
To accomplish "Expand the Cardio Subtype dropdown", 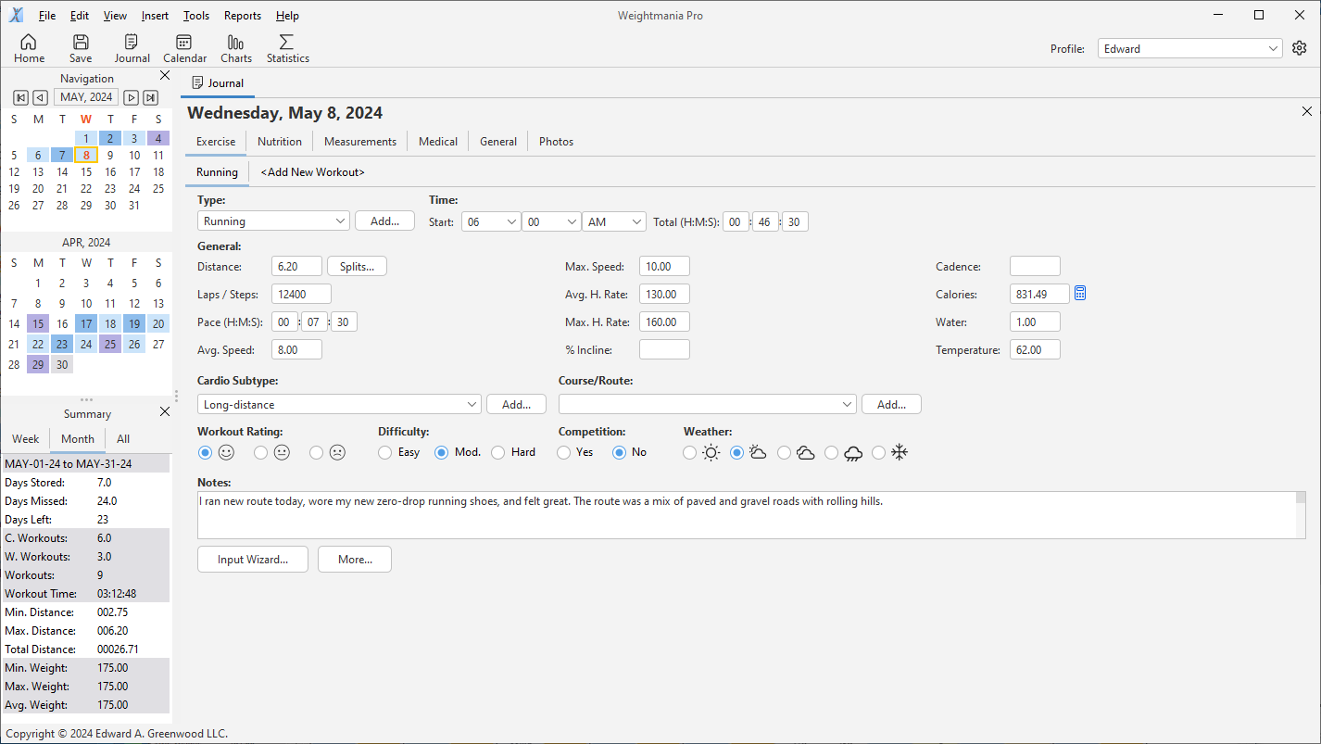I will point(340,404).
